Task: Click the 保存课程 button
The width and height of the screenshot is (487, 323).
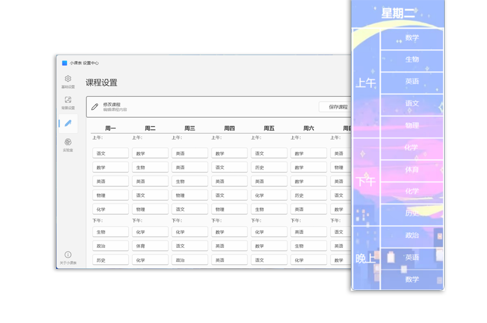Action: (x=337, y=107)
